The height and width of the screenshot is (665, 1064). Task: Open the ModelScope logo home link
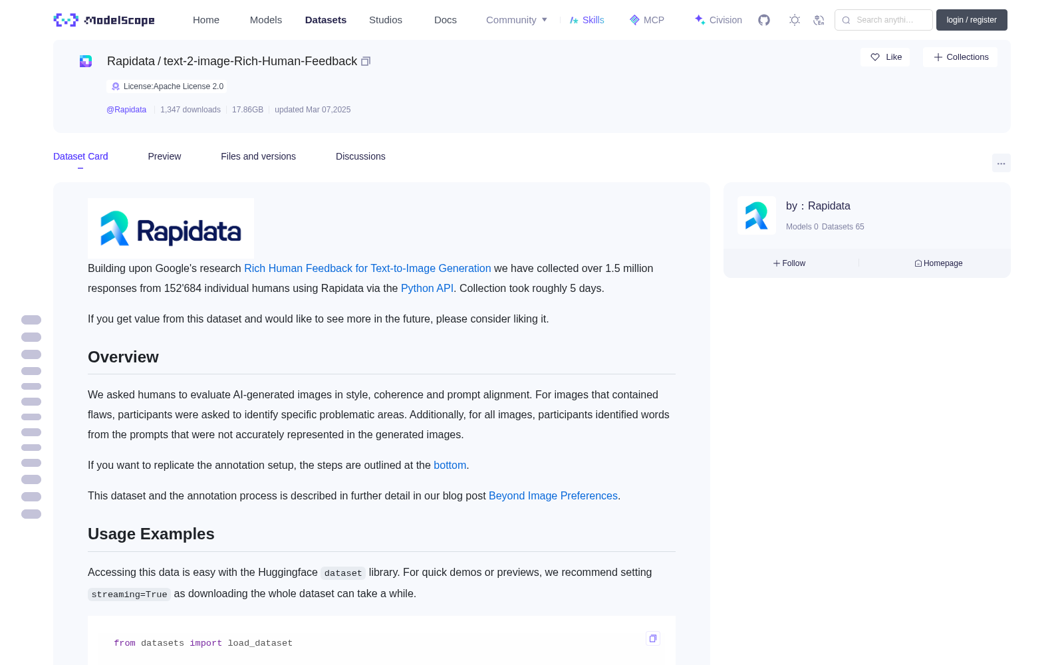[x=104, y=20]
